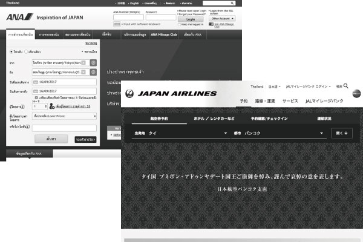
Task: Click in the ANA Password input field
Action: click(x=161, y=18)
